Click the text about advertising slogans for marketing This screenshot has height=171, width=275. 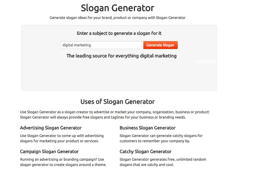62,138
